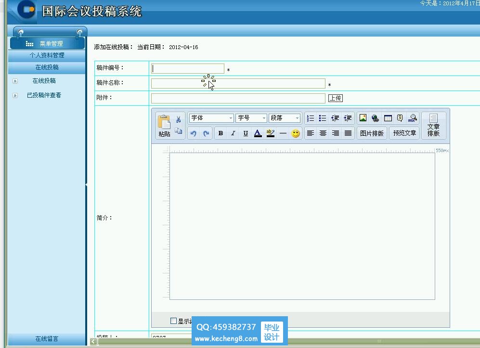The height and width of the screenshot is (348, 480).
Task: Toggle the 显示 checkbox below editor
Action: [174, 321]
